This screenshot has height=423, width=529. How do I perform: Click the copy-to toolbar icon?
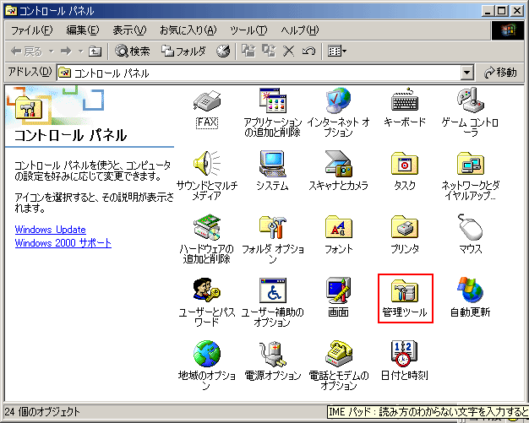[269, 52]
